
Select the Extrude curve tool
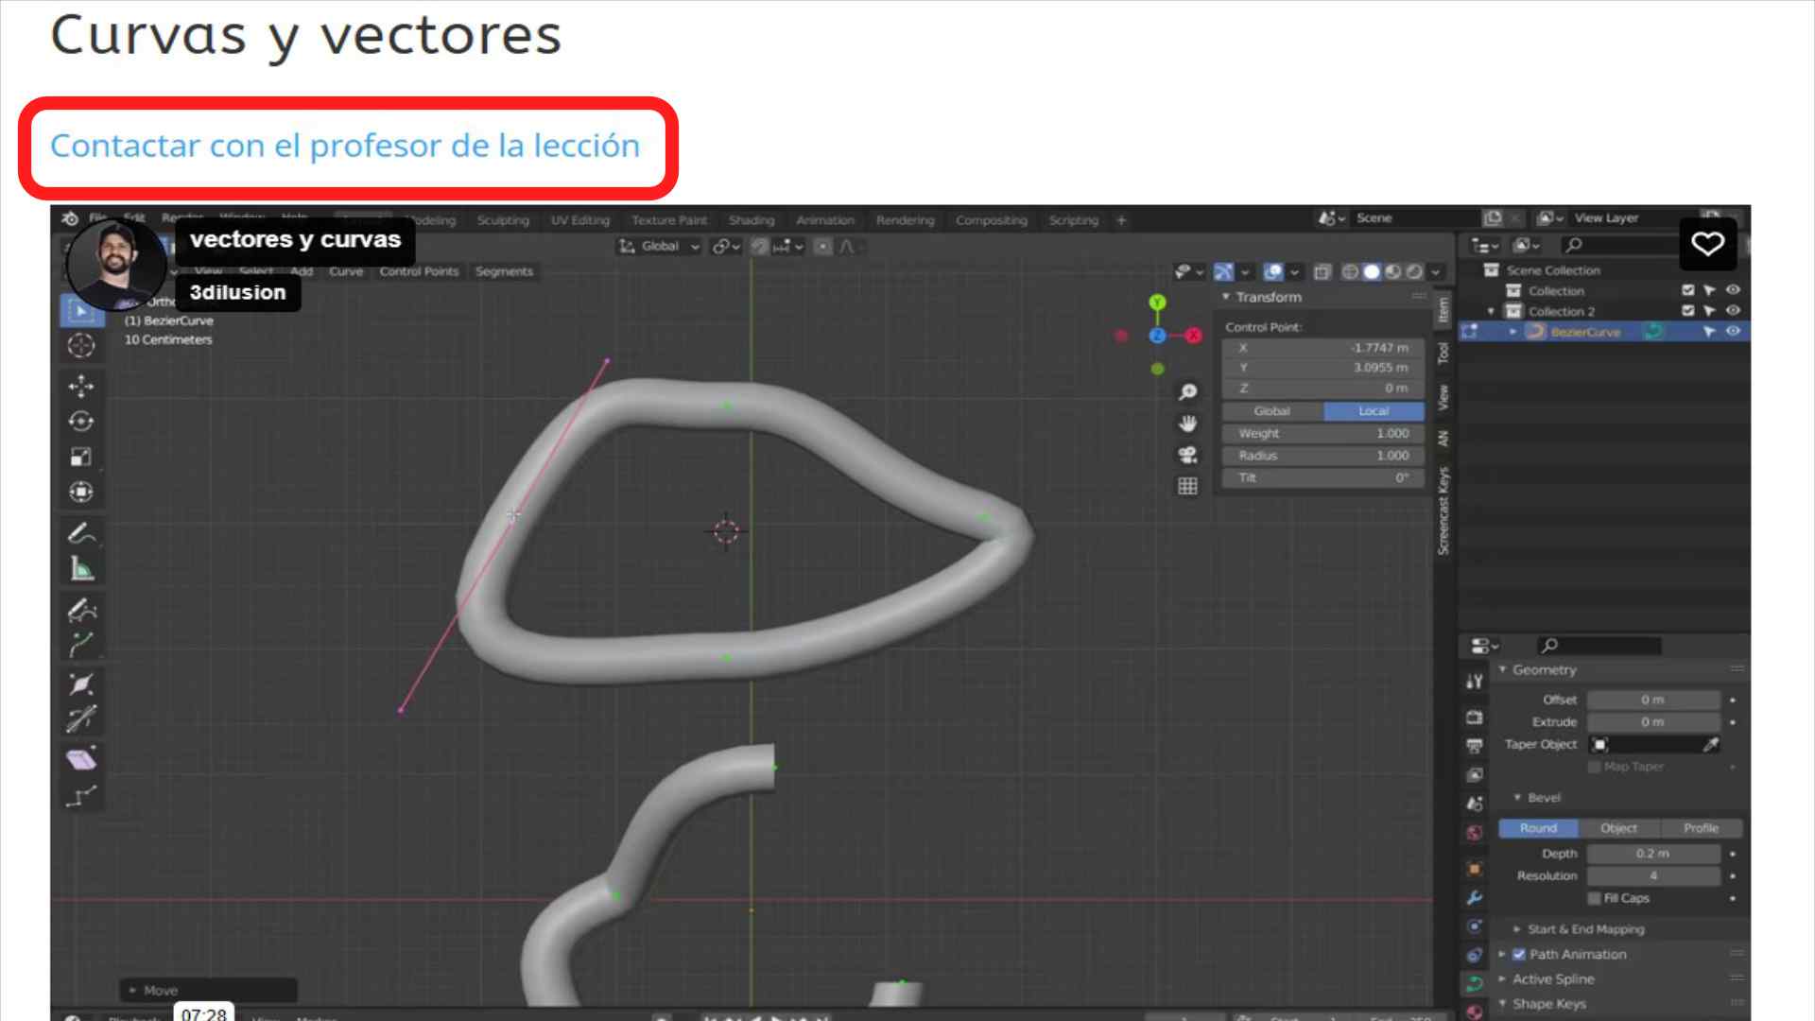point(81,645)
